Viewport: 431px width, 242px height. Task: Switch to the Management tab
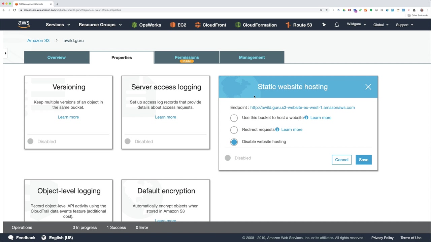(x=252, y=57)
